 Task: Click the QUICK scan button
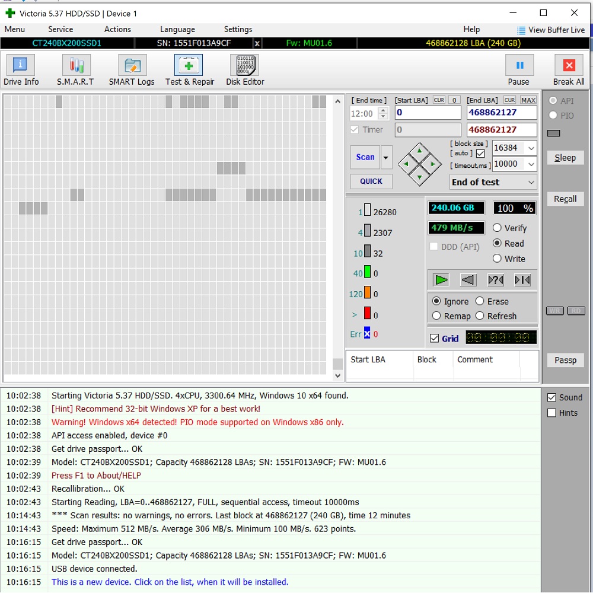pos(371,181)
